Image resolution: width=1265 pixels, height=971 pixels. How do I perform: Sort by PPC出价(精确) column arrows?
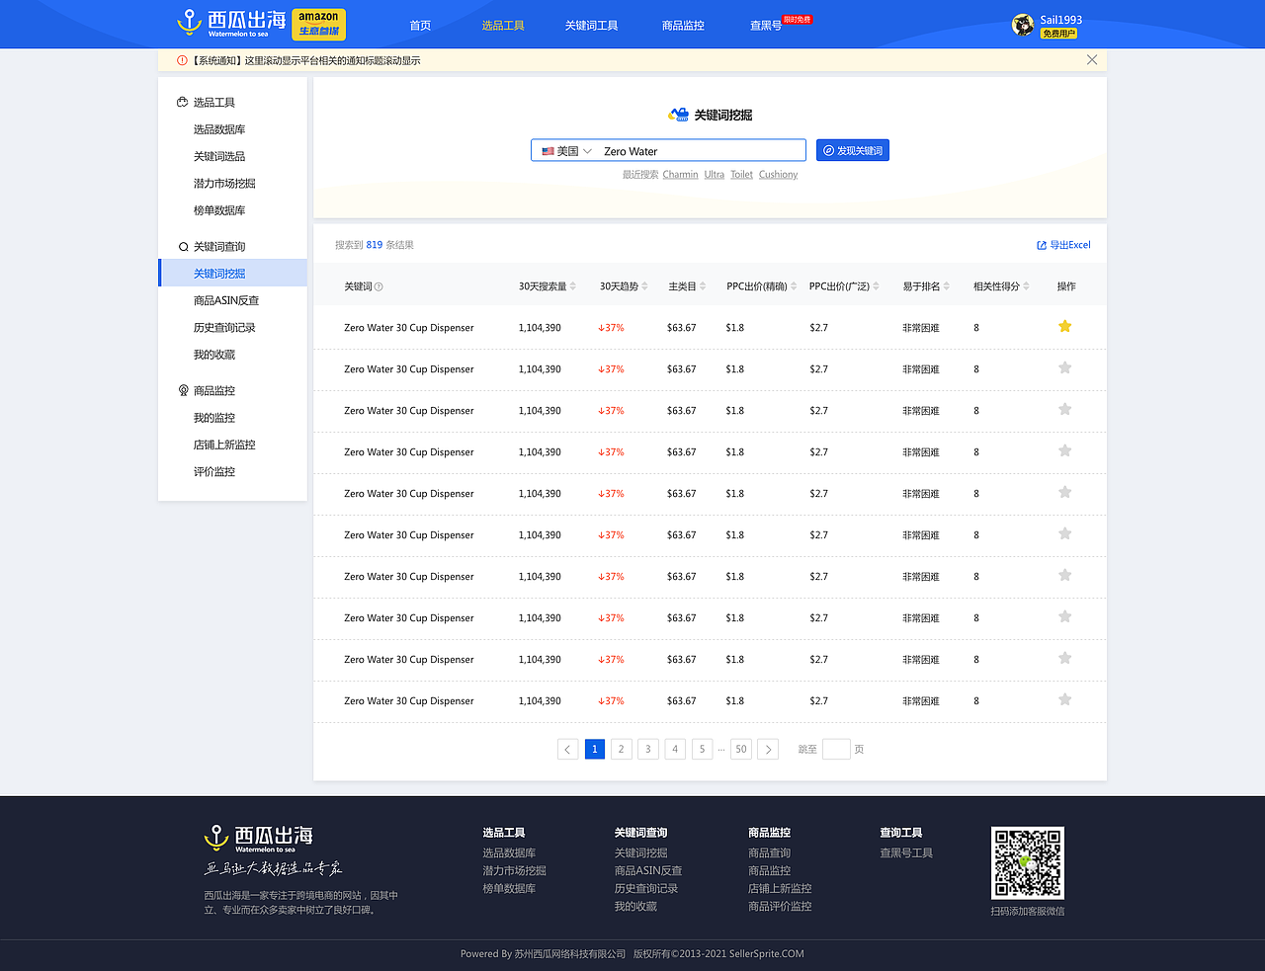(x=794, y=286)
